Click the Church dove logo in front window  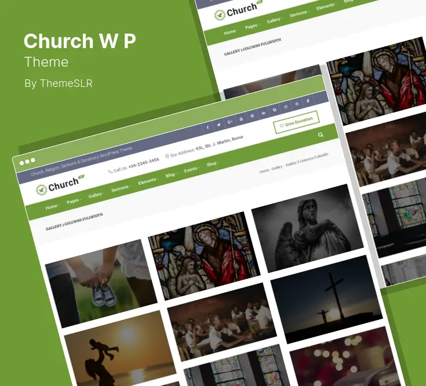coord(60,185)
